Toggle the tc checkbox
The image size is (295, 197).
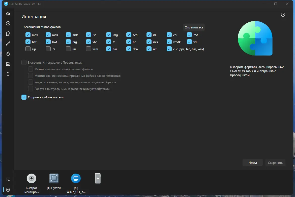click(x=109, y=42)
